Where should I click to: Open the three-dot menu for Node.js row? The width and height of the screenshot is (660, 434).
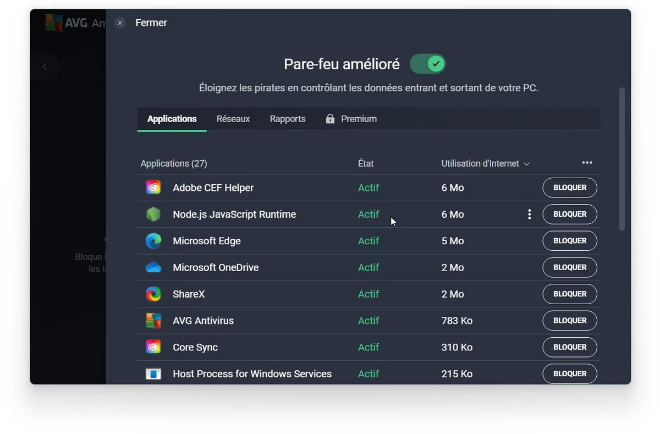click(x=529, y=215)
